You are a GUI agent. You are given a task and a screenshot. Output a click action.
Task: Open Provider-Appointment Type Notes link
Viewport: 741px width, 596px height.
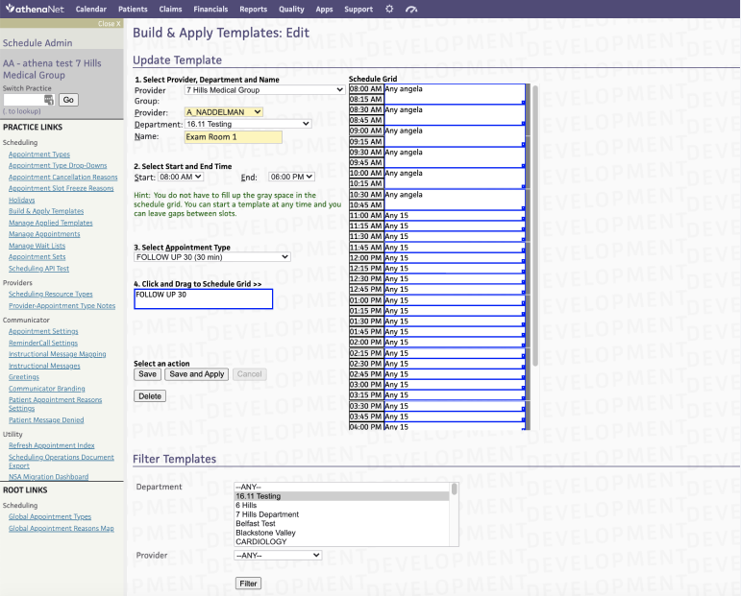pos(62,306)
